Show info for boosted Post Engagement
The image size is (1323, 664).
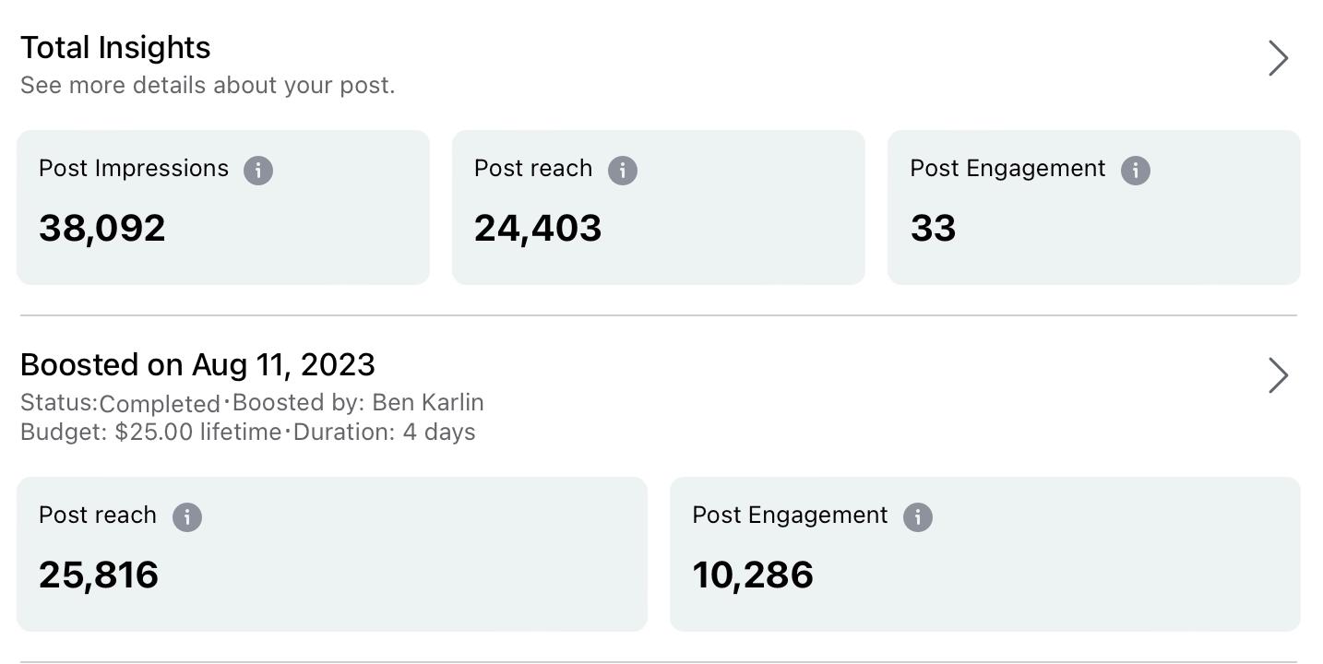click(918, 517)
